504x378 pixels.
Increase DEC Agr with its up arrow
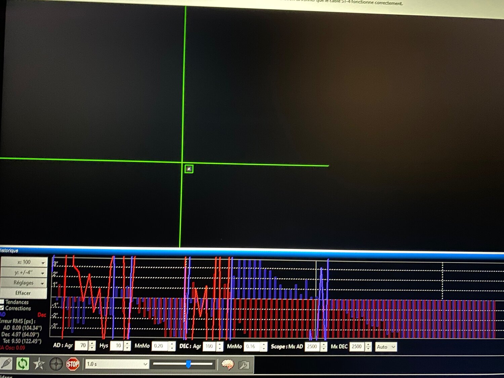point(220,344)
